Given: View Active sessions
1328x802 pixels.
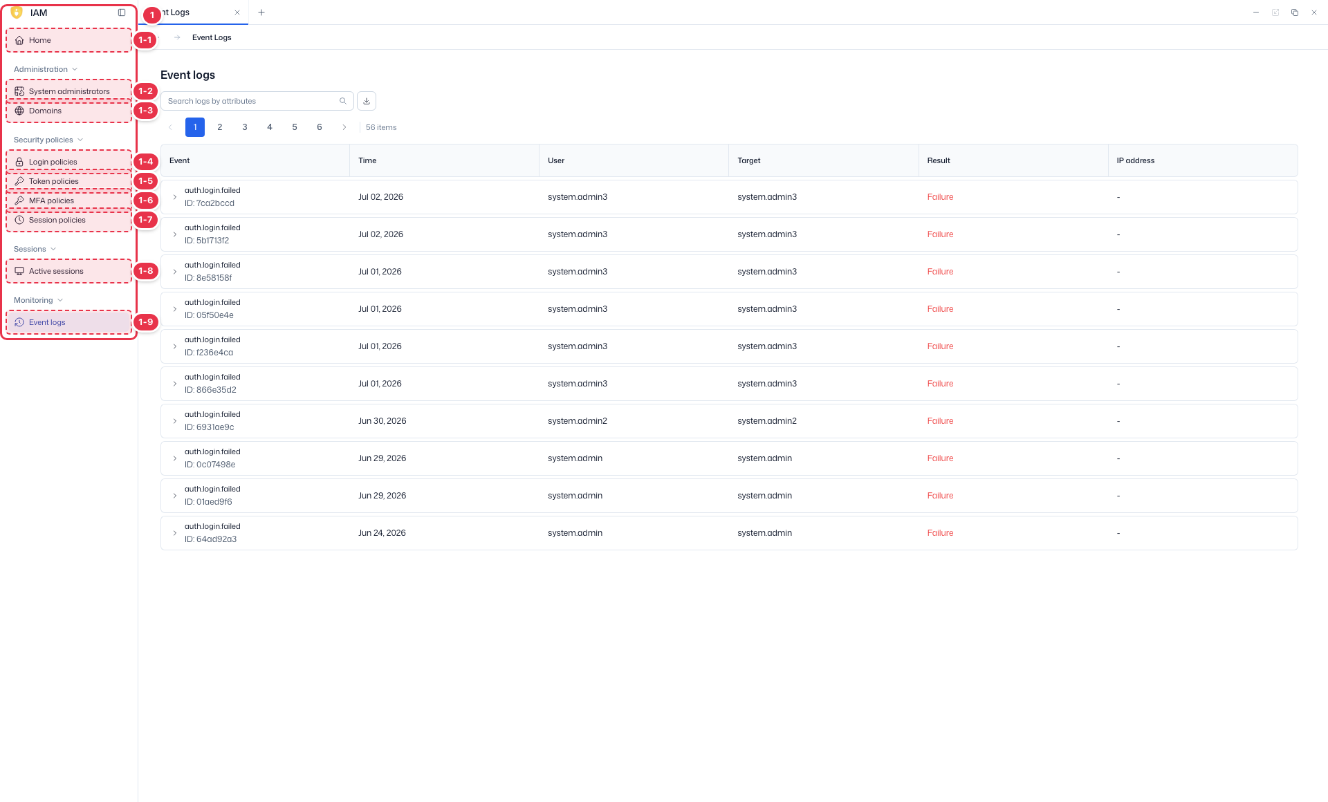Looking at the screenshot, I should point(68,271).
